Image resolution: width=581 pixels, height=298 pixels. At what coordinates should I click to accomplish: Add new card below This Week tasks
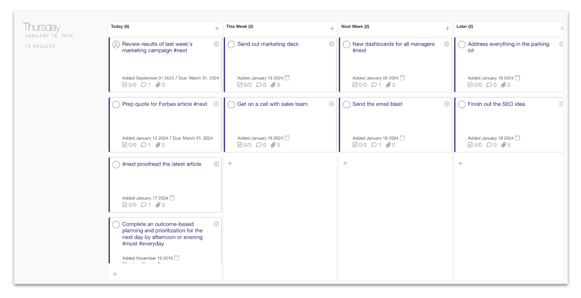point(230,163)
